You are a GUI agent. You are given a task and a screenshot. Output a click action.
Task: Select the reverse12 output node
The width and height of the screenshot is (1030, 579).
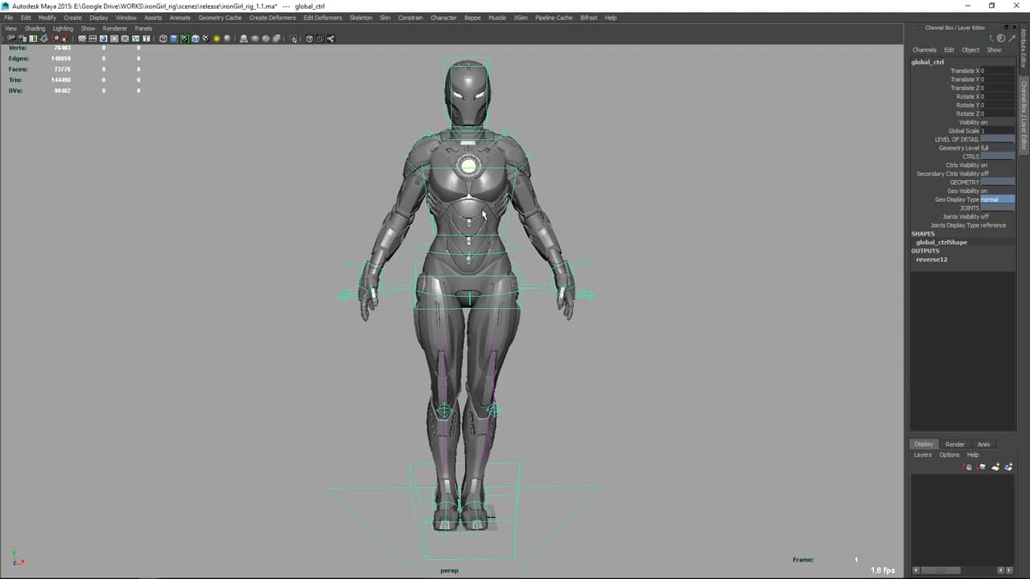(x=931, y=260)
